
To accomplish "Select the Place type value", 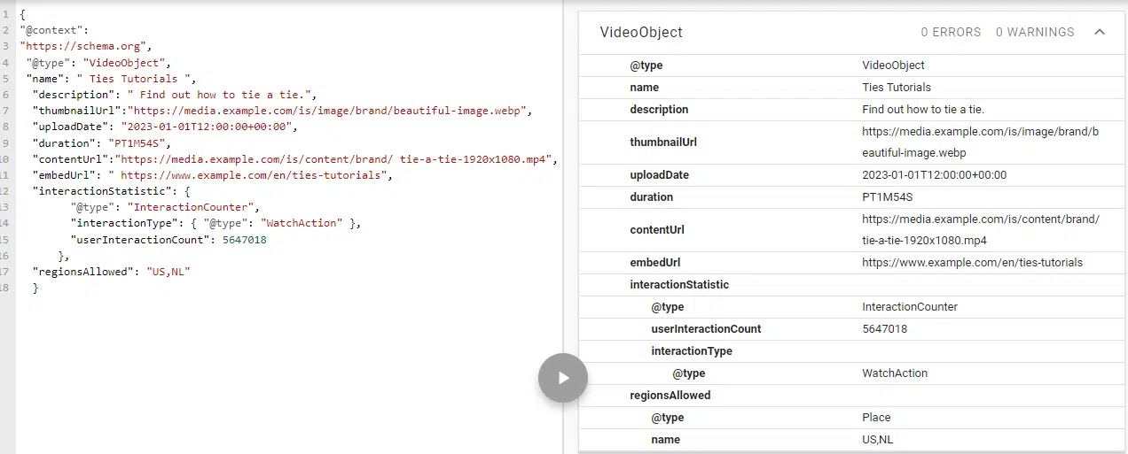I will [x=876, y=418].
